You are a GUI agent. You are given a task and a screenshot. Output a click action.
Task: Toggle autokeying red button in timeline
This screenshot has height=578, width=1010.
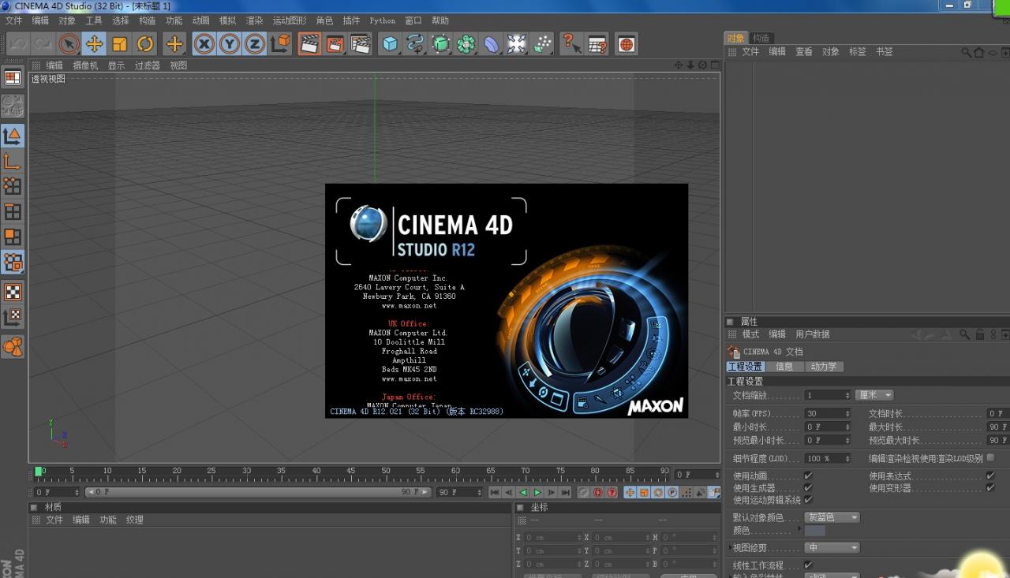click(x=597, y=492)
